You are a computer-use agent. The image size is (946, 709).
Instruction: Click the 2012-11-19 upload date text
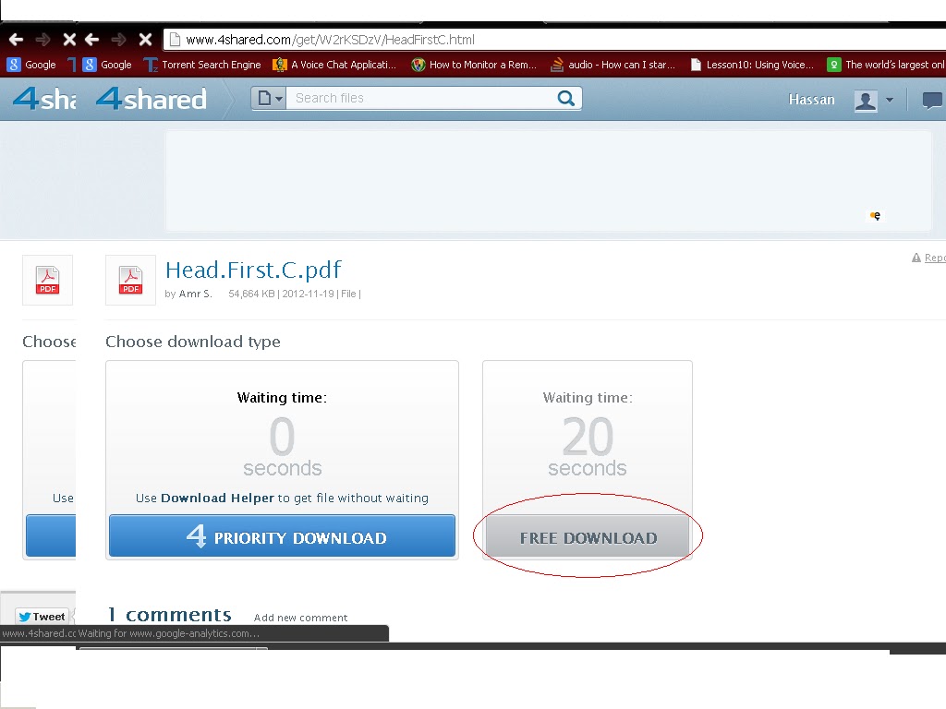[308, 294]
